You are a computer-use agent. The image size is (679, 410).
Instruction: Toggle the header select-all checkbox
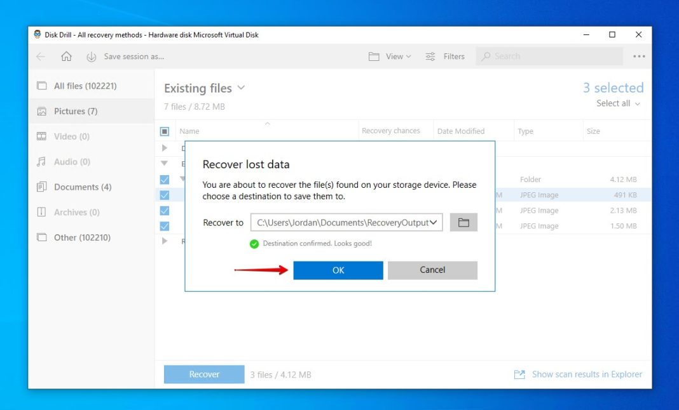[x=165, y=131]
